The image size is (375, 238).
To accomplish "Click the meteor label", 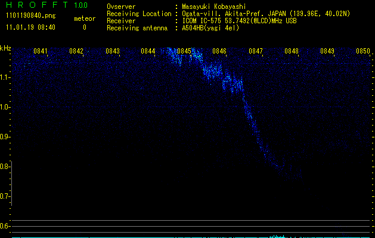I will point(85,18).
